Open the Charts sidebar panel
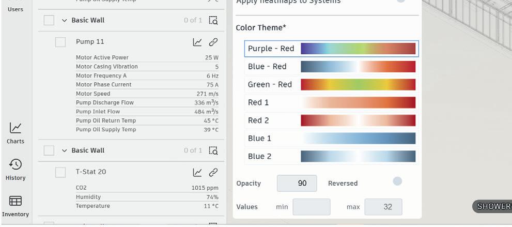Image resolution: width=512 pixels, height=227 pixels. click(x=15, y=133)
